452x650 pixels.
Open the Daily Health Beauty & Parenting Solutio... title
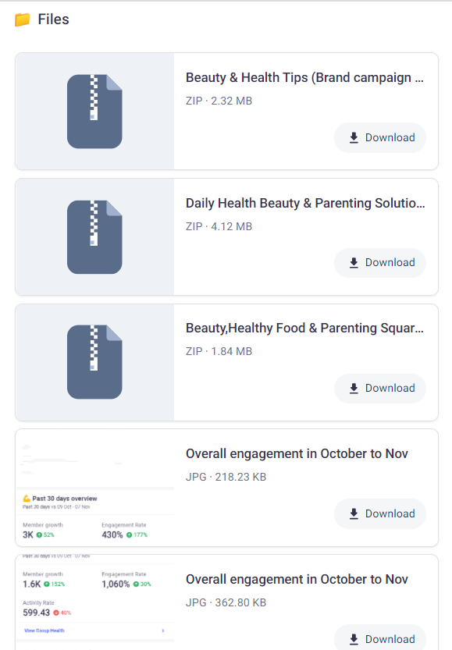pos(305,203)
